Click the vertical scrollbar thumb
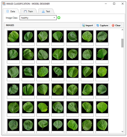Screen dimensions: 127x137 tap(122, 43)
